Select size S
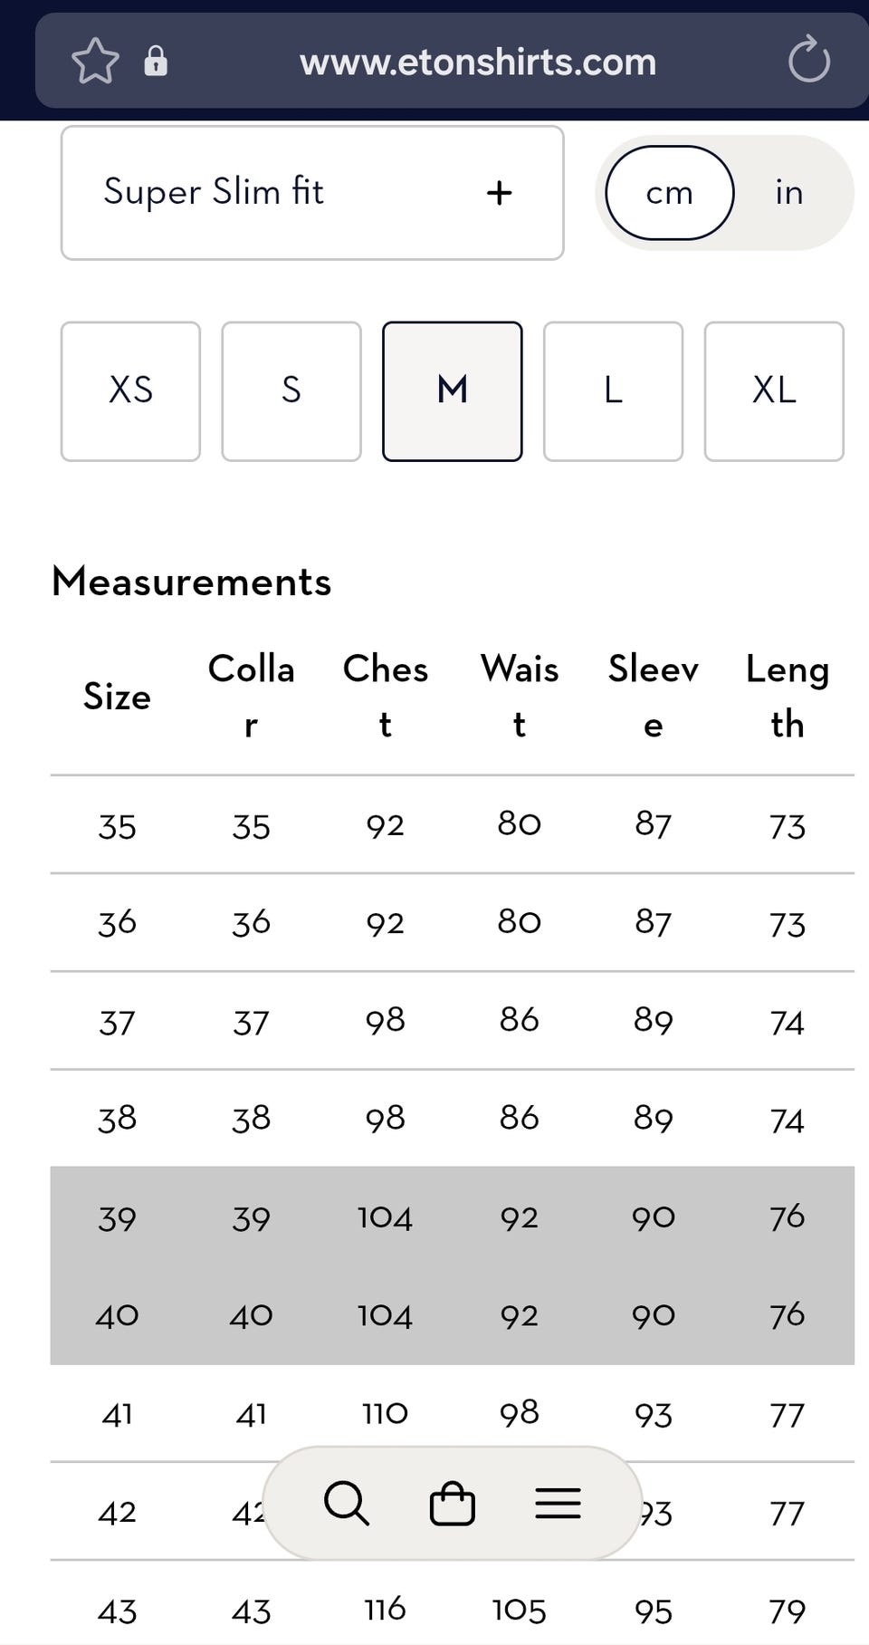The height and width of the screenshot is (1645, 869). (x=291, y=391)
